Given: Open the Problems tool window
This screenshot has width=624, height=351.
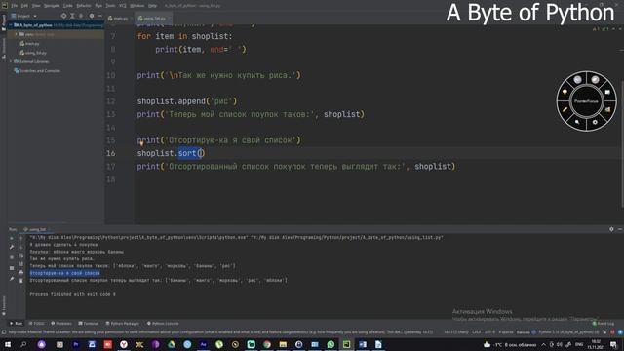Looking at the screenshot, I should click(x=60, y=324).
